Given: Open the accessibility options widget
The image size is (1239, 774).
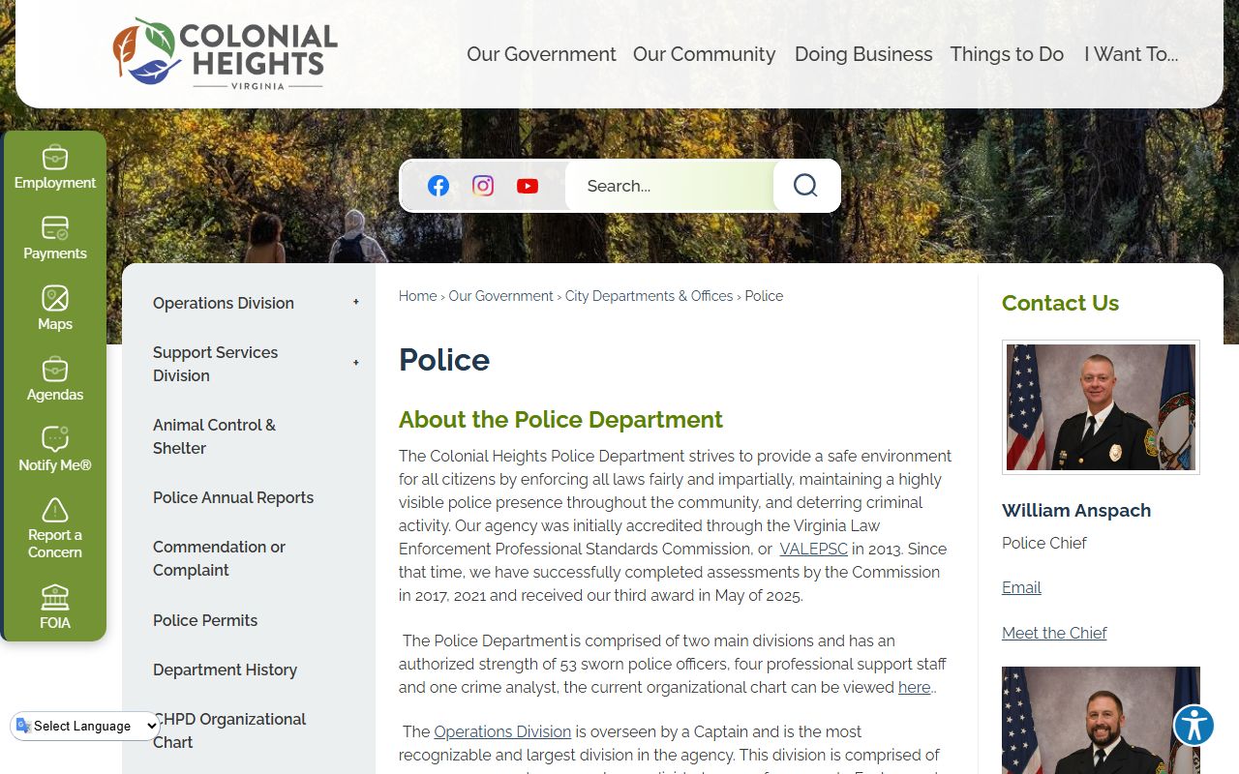Looking at the screenshot, I should [x=1194, y=726].
